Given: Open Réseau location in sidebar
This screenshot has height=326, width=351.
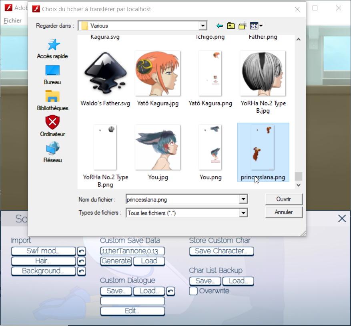Looking at the screenshot, I should tap(52, 153).
